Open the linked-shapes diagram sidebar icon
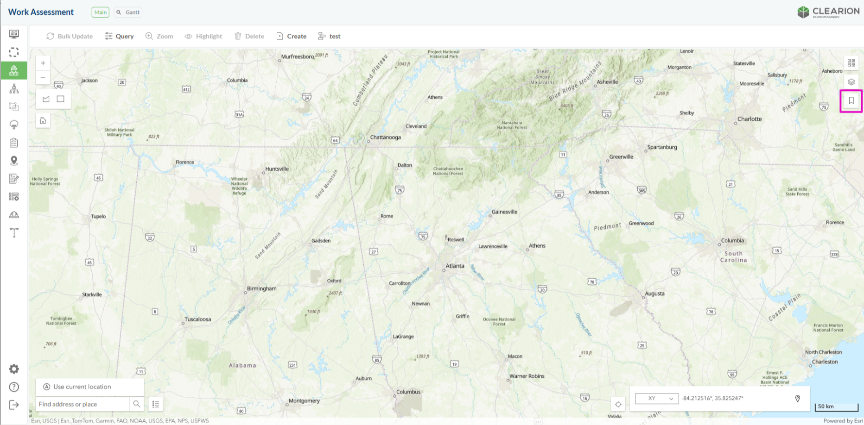The image size is (864, 425). tap(14, 106)
